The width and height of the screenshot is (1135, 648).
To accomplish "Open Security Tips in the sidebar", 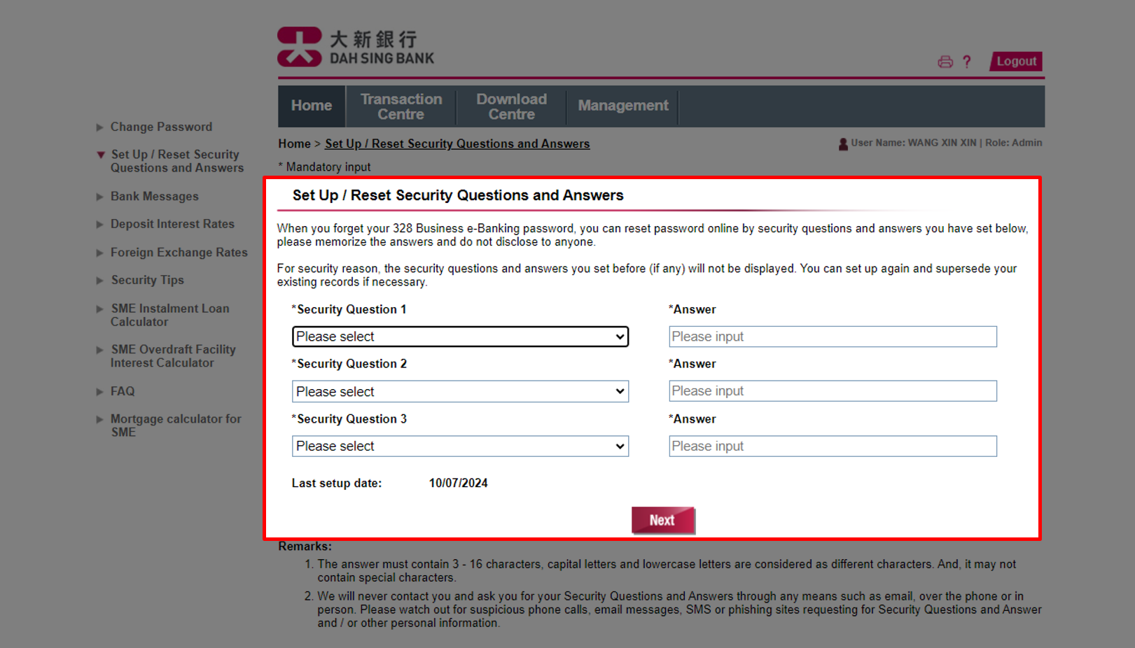I will tap(147, 280).
